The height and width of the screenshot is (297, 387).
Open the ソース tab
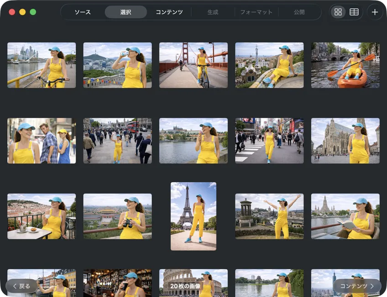(x=82, y=12)
